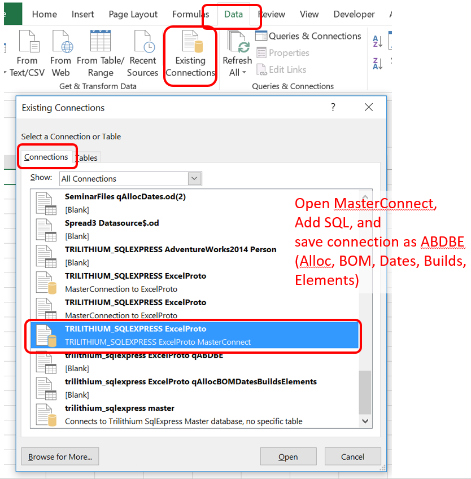This screenshot has height=479, width=471.
Task: Cancel the Existing Connections dialog
Action: pos(352,456)
